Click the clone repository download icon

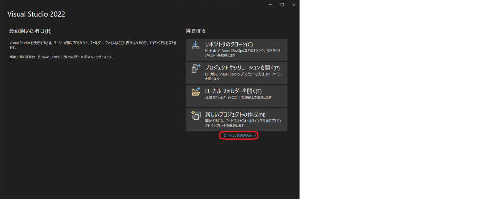(x=195, y=46)
